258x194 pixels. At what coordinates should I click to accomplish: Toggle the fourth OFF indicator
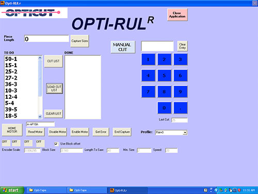(40, 143)
